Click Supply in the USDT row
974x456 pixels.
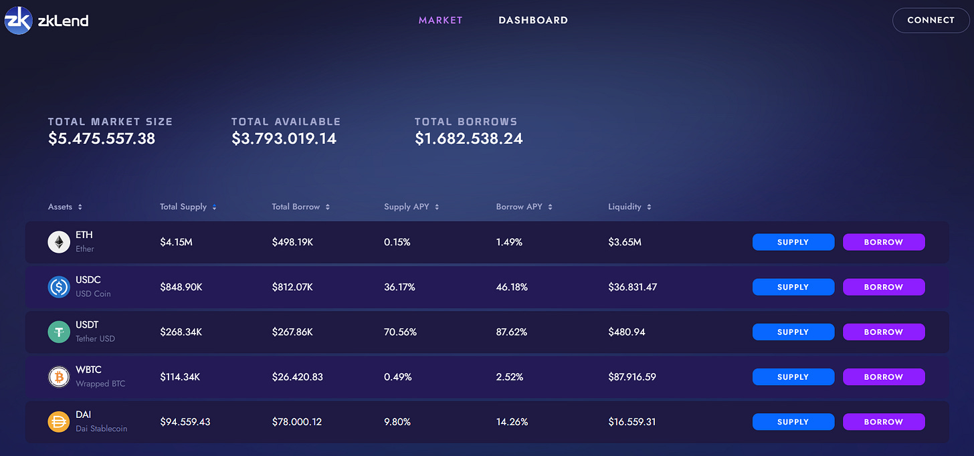coord(793,332)
